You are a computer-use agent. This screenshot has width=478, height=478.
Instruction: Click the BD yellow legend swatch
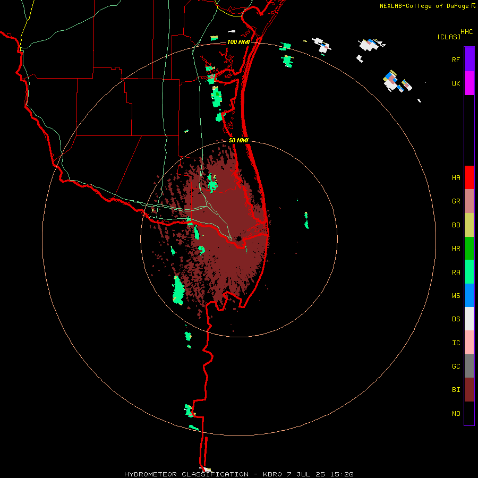[469, 225]
